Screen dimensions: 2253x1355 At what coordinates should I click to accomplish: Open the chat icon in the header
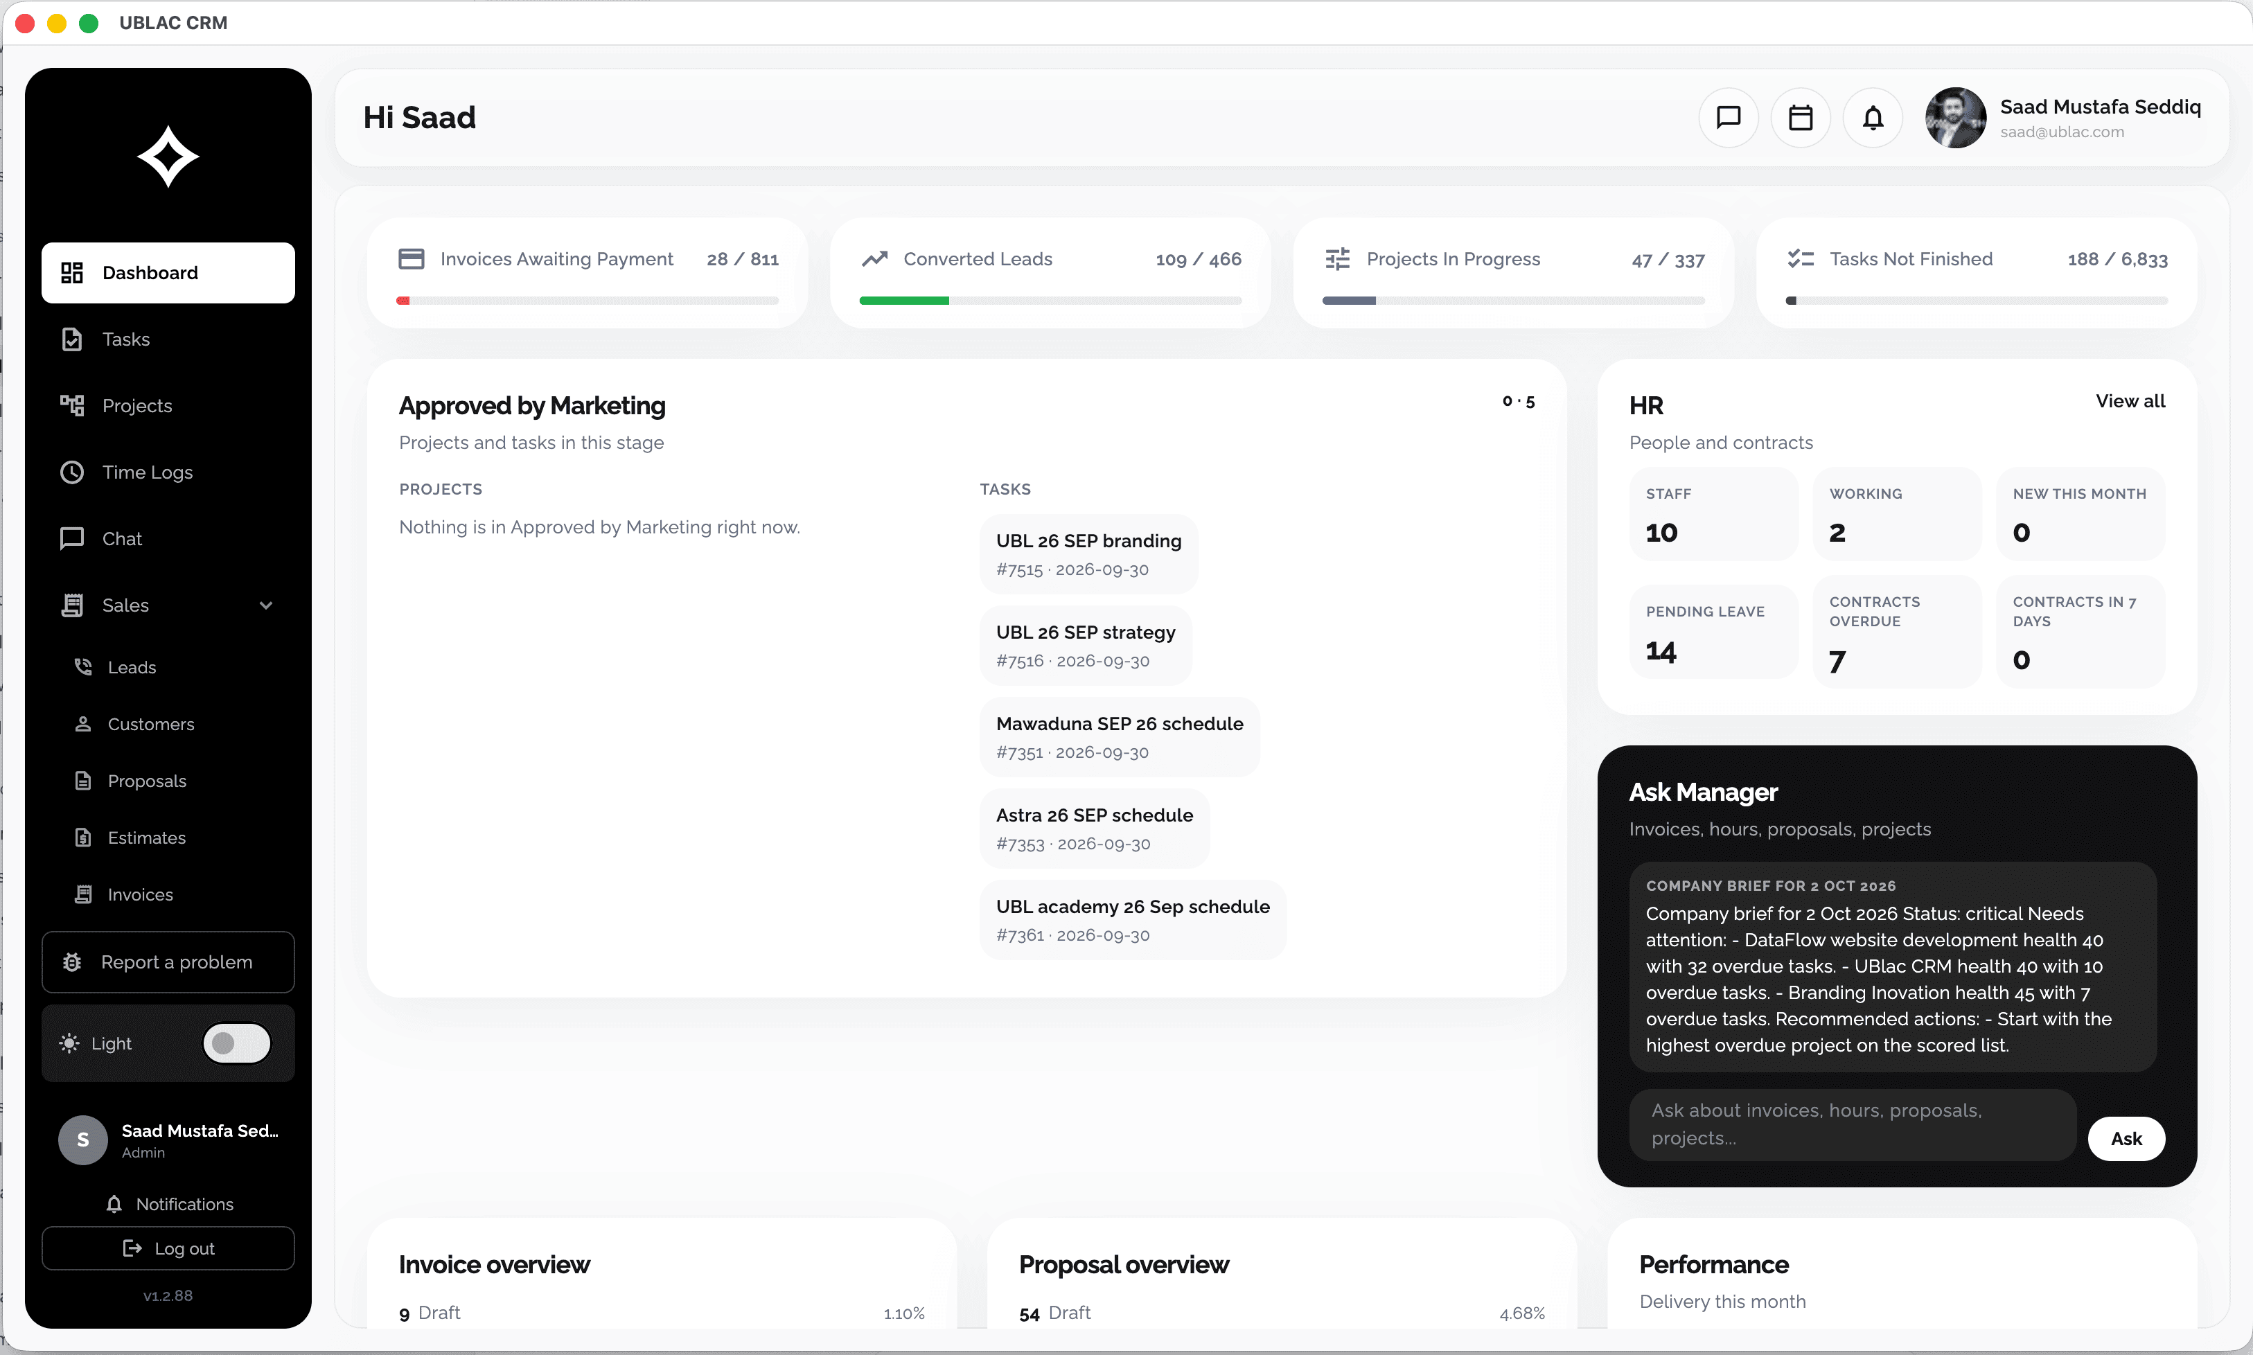pos(1728,118)
